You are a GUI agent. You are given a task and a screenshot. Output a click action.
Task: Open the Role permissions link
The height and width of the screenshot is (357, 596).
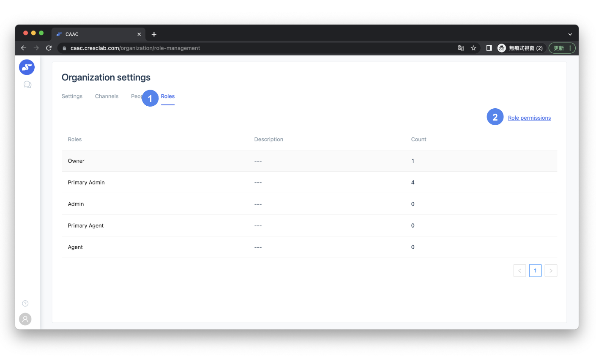[529, 118]
